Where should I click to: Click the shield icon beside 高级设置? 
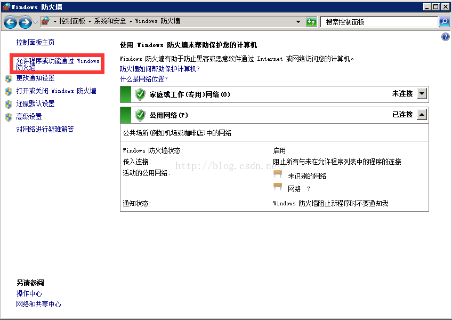[9, 117]
